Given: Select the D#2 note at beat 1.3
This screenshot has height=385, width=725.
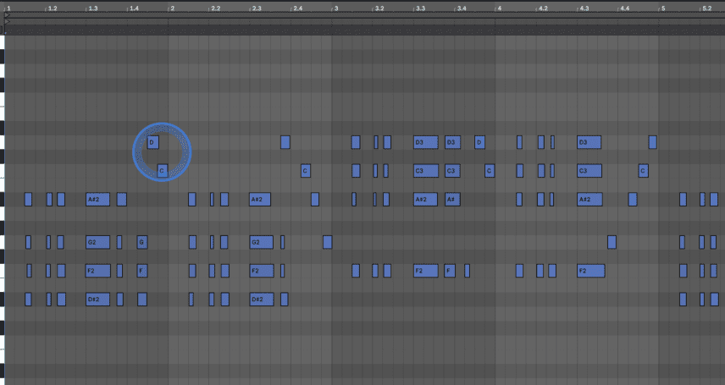Looking at the screenshot, I should click(x=97, y=300).
